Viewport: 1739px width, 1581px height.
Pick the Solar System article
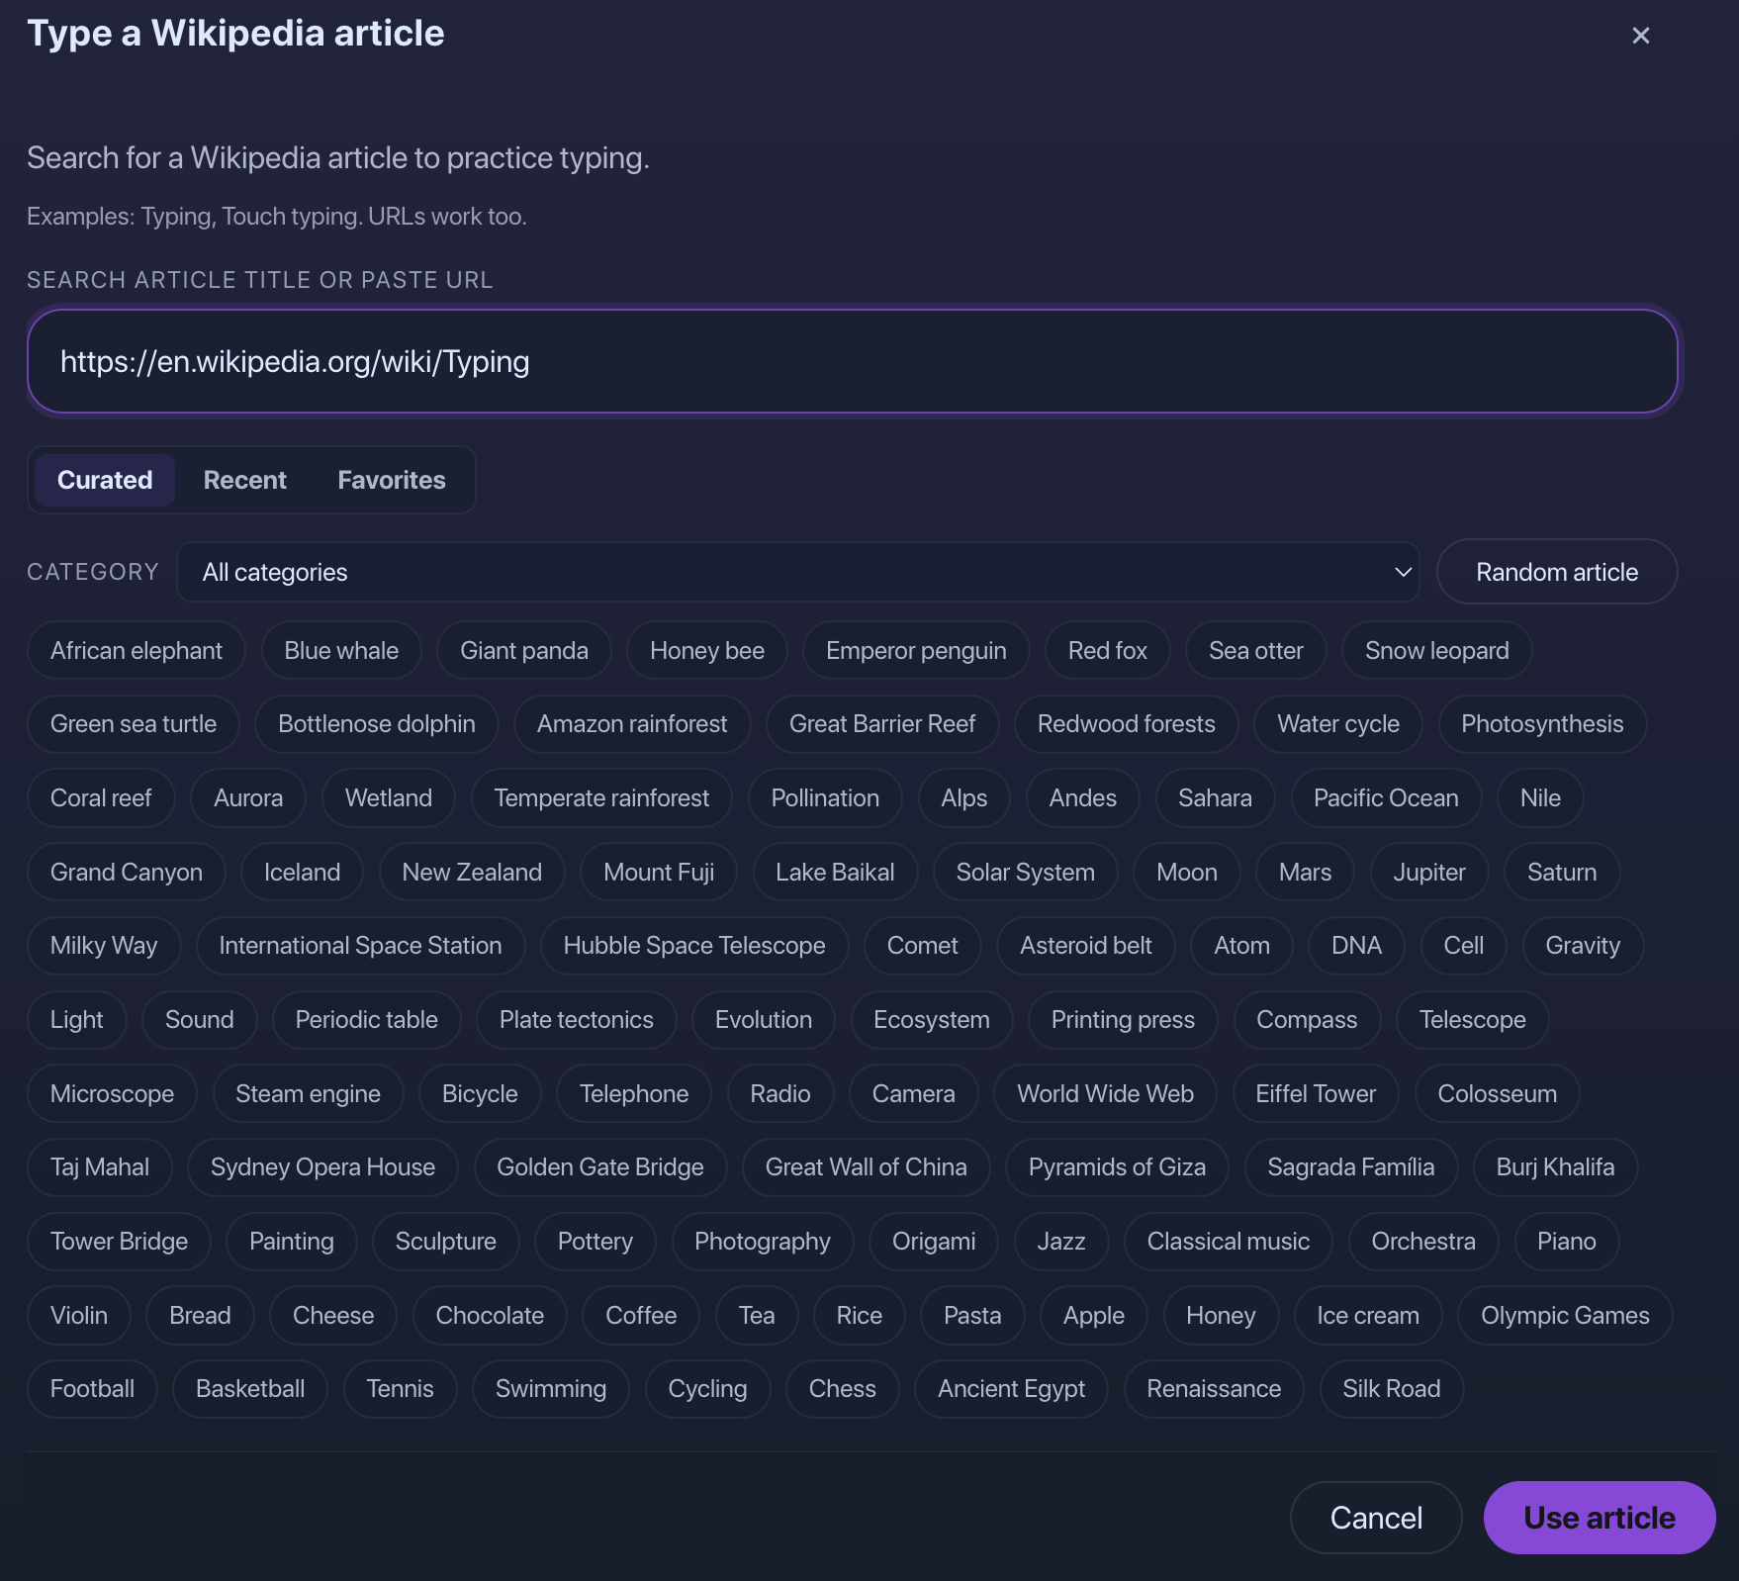tap(1025, 872)
